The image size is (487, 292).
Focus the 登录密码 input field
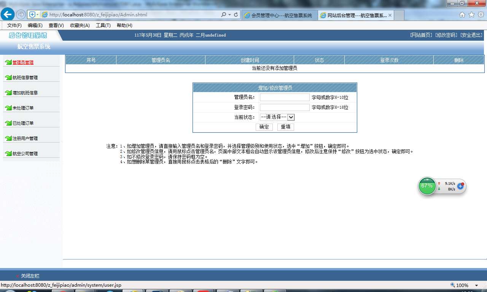tap(285, 107)
